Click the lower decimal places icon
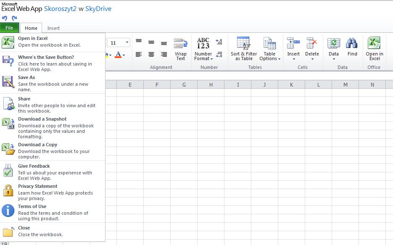 pyautogui.click(x=219, y=54)
